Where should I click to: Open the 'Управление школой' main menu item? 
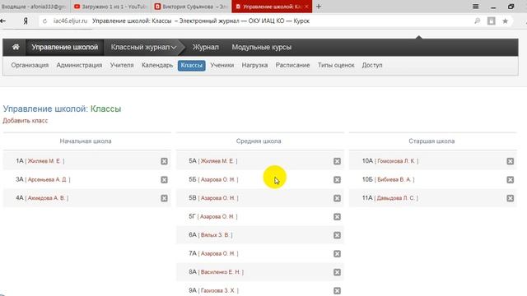click(65, 48)
